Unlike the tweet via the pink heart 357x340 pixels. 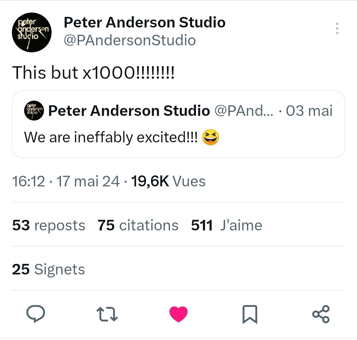point(178,314)
